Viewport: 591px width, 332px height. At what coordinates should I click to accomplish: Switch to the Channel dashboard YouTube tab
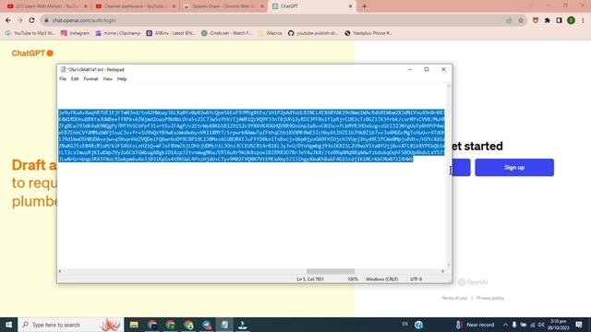tap(134, 6)
